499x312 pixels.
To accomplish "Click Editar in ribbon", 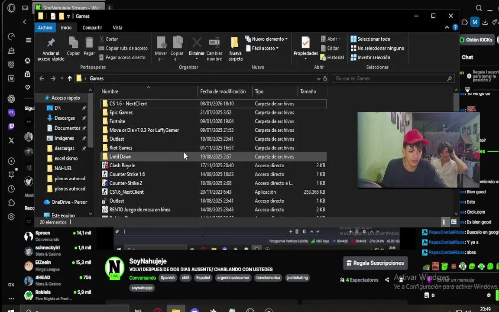I will (330, 48).
